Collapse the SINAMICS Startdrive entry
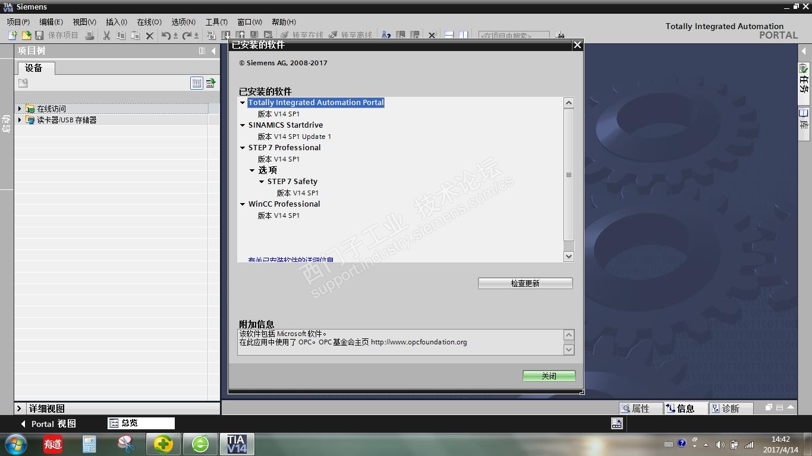The height and width of the screenshot is (456, 812). (x=243, y=125)
